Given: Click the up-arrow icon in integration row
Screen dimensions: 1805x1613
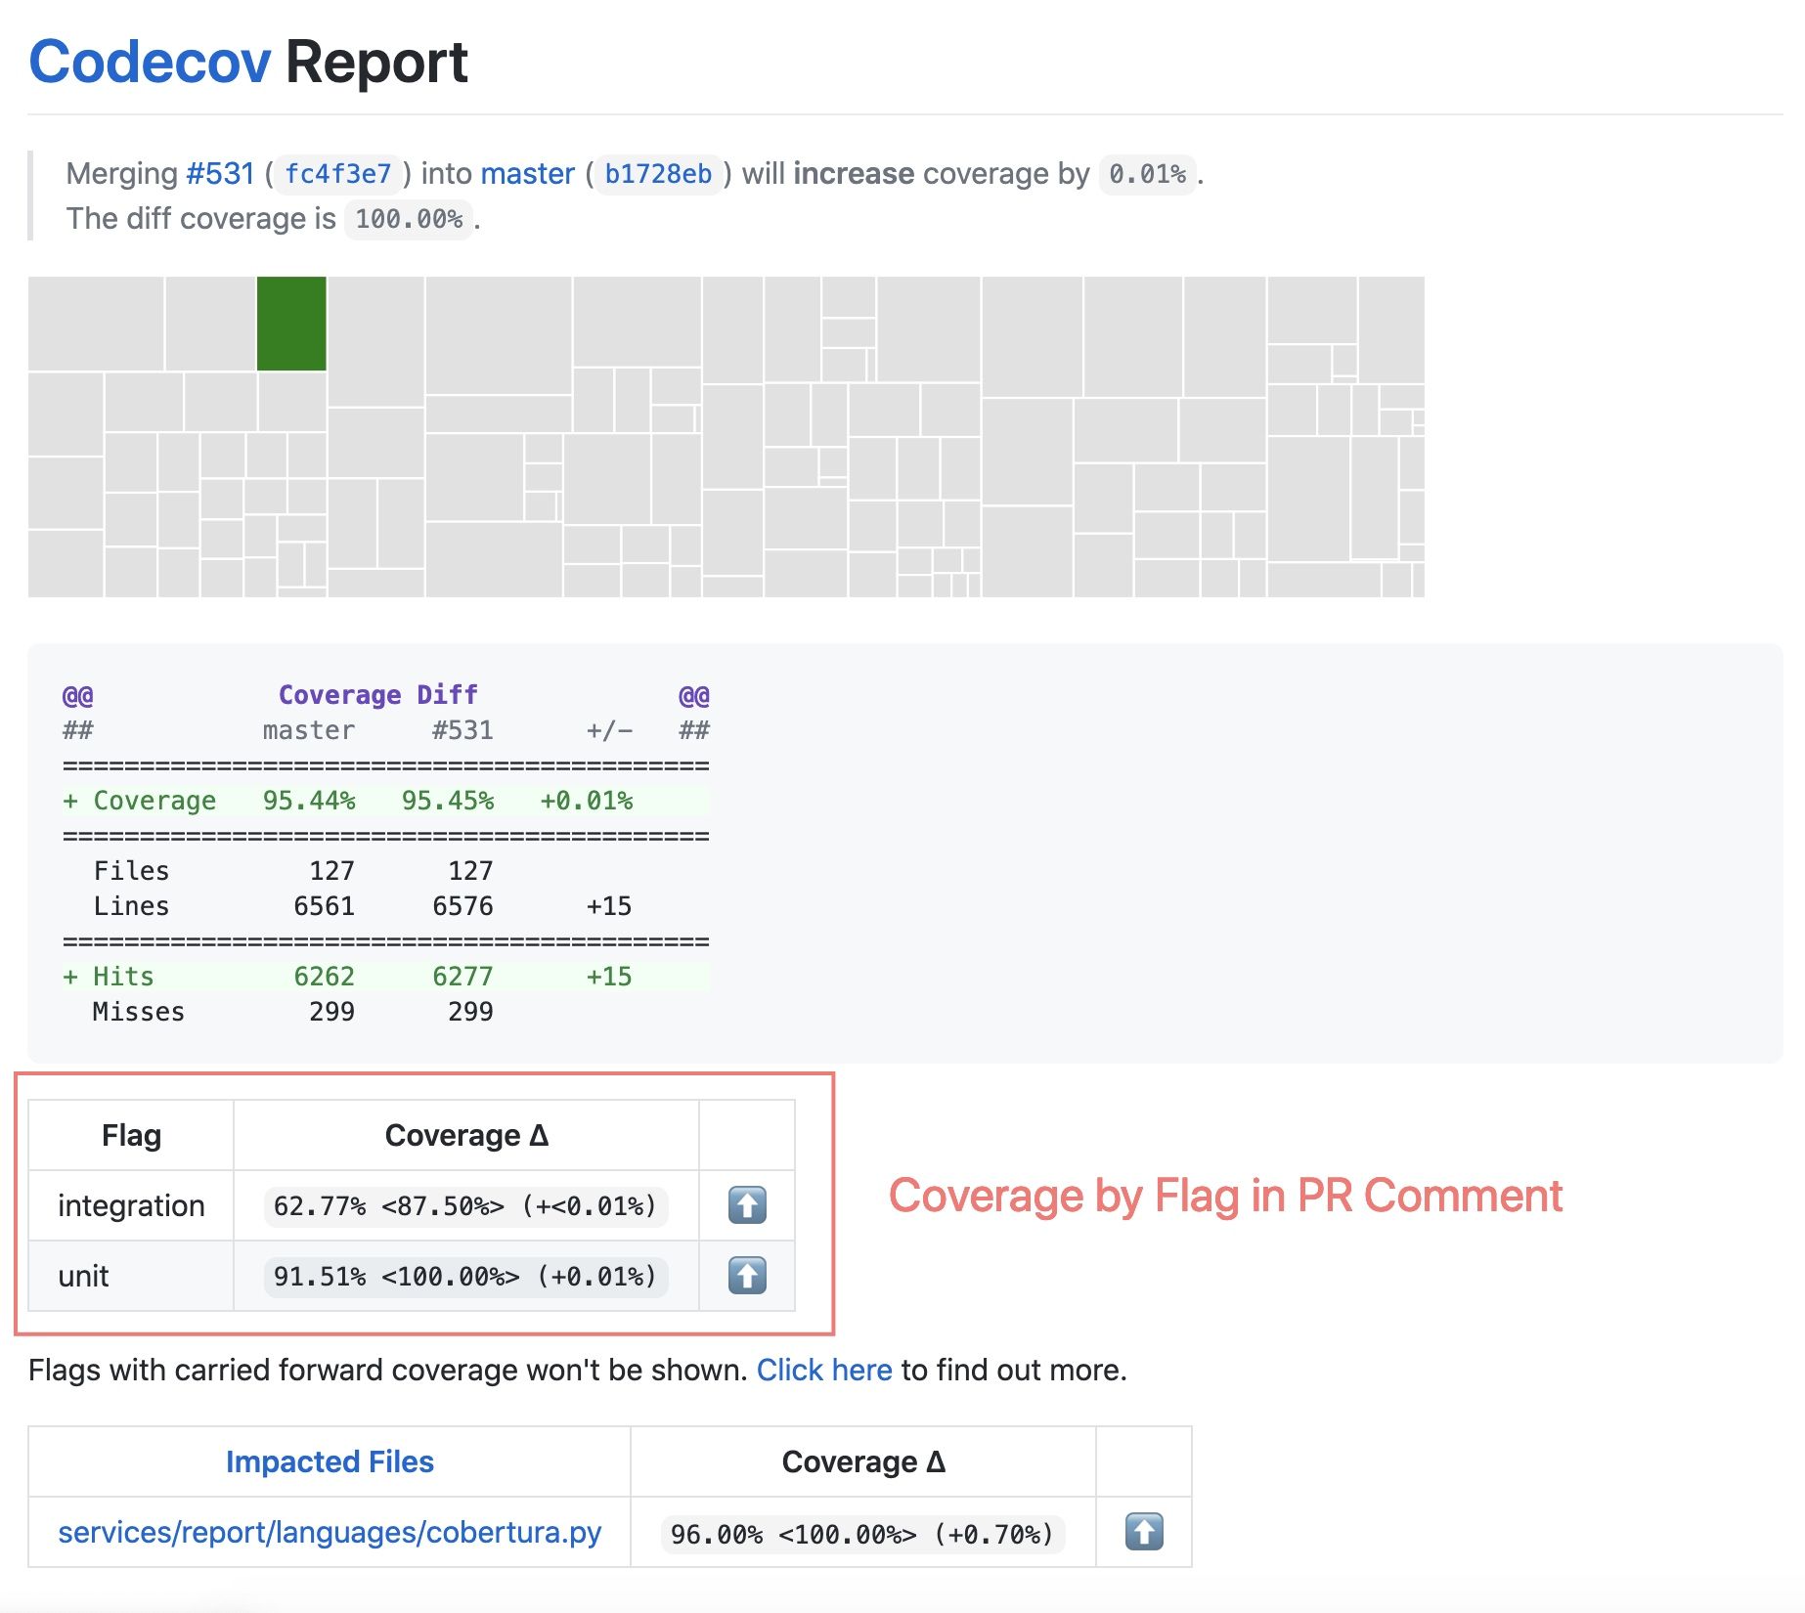Looking at the screenshot, I should coord(747,1204).
